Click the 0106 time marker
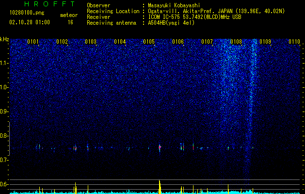The height and width of the screenshot is (194, 305). [x=178, y=42]
